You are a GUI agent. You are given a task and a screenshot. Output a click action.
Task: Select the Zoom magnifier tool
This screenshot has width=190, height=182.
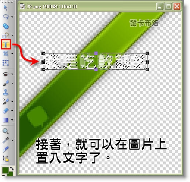click(x=6, y=131)
